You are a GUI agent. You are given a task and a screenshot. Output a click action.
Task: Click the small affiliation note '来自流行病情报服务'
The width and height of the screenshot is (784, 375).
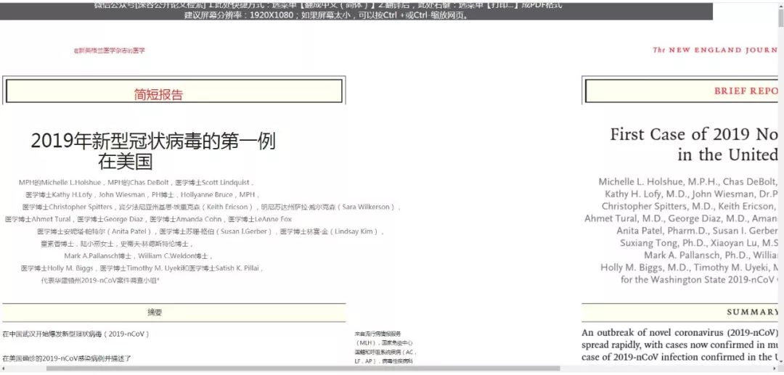click(x=378, y=334)
